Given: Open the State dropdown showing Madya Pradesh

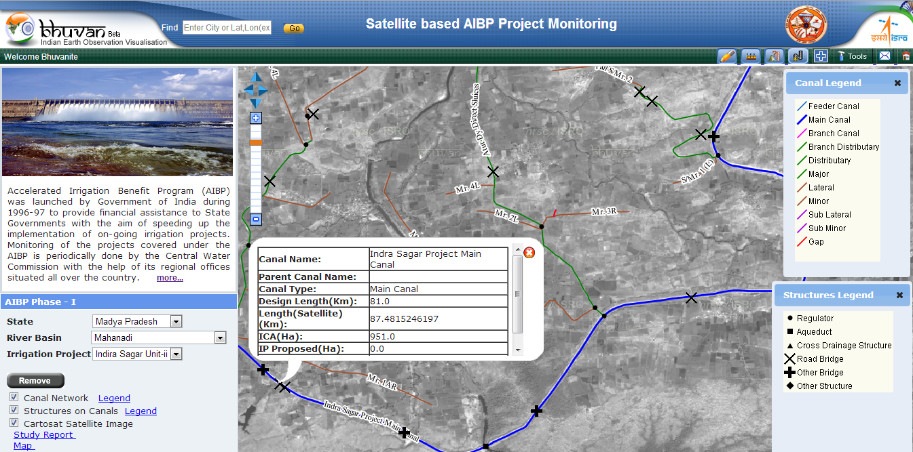Looking at the screenshot, I should tap(137, 321).
